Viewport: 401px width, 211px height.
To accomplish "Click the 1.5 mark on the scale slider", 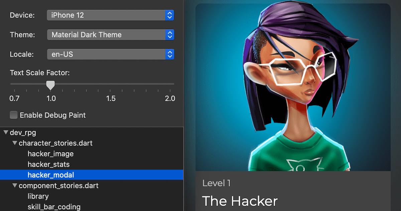I will [111, 98].
